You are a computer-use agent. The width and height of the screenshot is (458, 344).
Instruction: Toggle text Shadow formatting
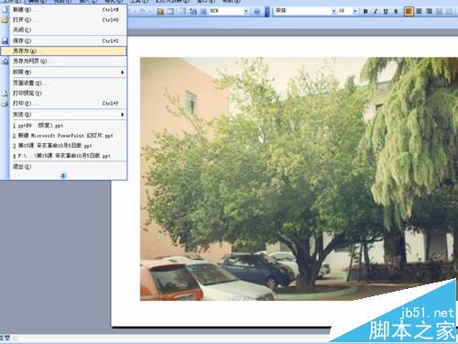(x=396, y=11)
